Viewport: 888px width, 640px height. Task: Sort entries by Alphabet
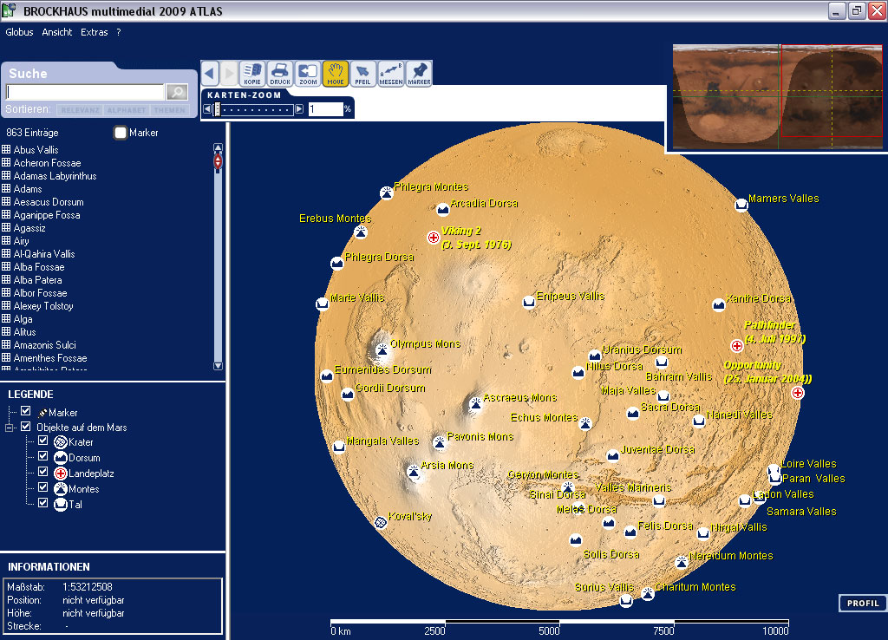[127, 110]
